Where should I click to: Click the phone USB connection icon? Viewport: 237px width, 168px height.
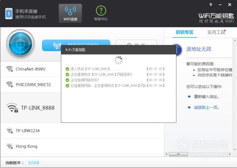(x=9, y=14)
